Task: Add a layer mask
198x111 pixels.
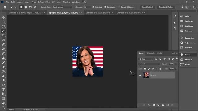Action: (x=154, y=105)
